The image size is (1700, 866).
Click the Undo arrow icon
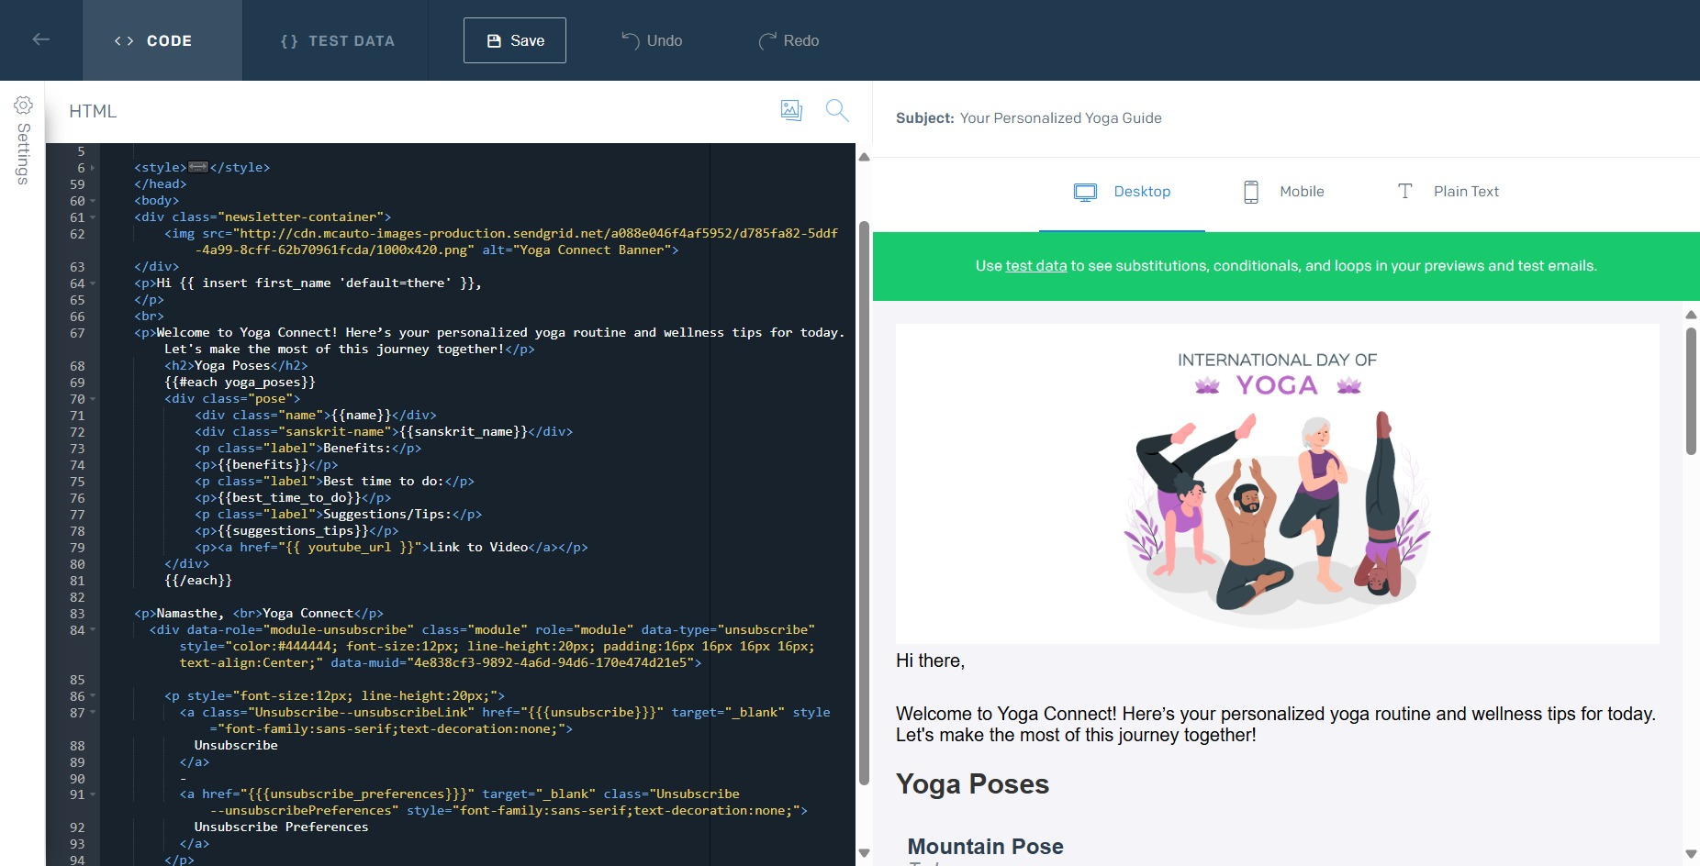[x=631, y=39]
